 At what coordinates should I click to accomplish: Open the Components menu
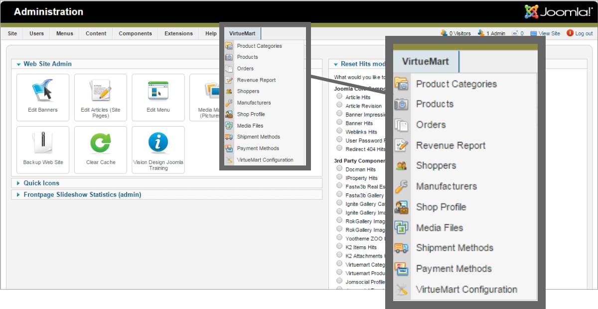coord(136,33)
